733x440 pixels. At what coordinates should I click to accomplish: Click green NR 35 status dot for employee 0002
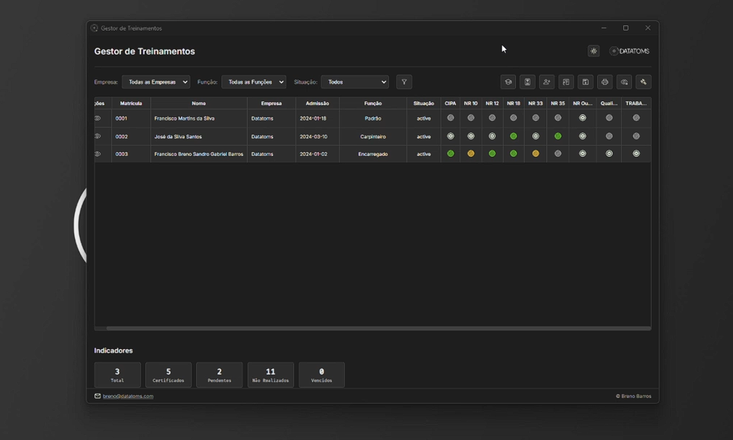[558, 136]
